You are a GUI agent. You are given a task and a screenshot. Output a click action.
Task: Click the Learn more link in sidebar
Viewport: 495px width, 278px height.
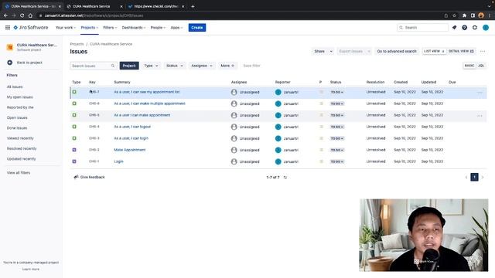pyautogui.click(x=31, y=270)
